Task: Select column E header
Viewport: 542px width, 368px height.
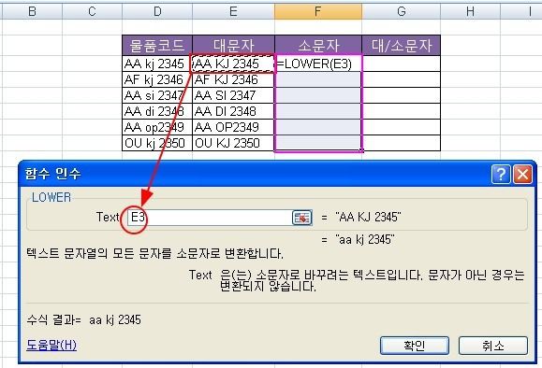Action: pyautogui.click(x=234, y=11)
